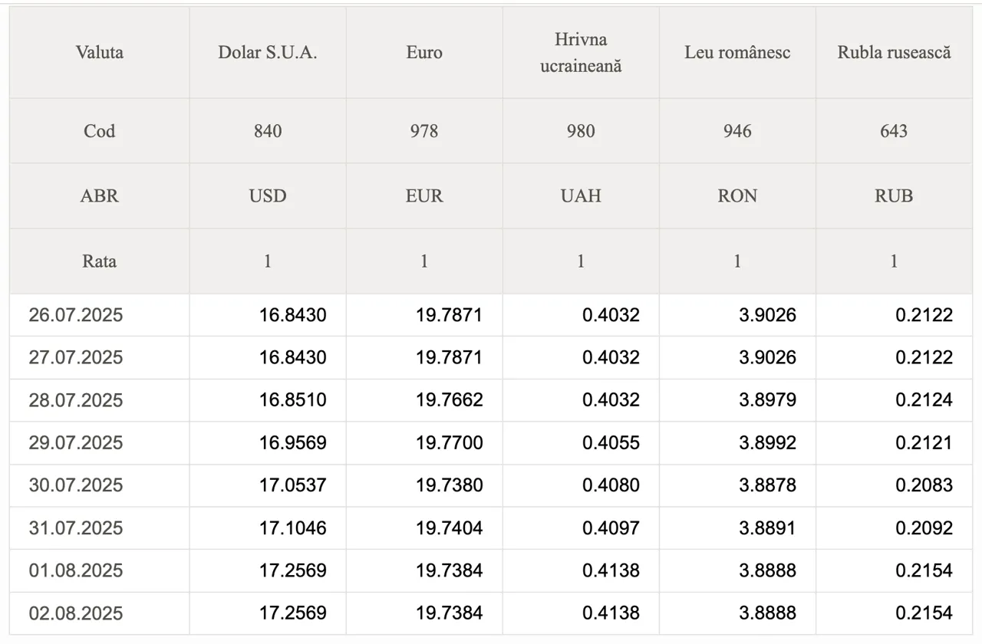Click the Hrivna ucraineană header cell
The image size is (982, 644).
tap(581, 52)
